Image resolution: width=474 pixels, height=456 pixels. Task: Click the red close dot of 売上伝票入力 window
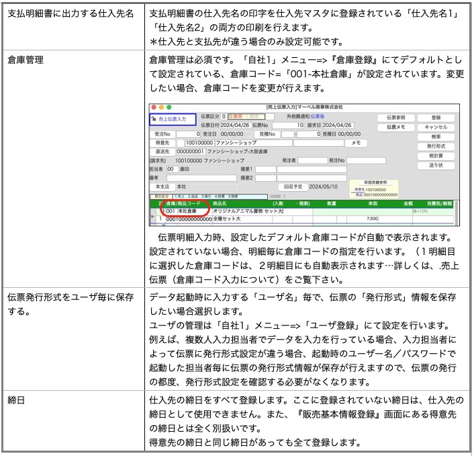pos(153,107)
